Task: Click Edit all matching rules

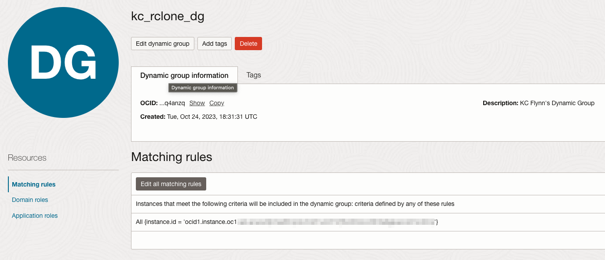Action: click(x=171, y=184)
